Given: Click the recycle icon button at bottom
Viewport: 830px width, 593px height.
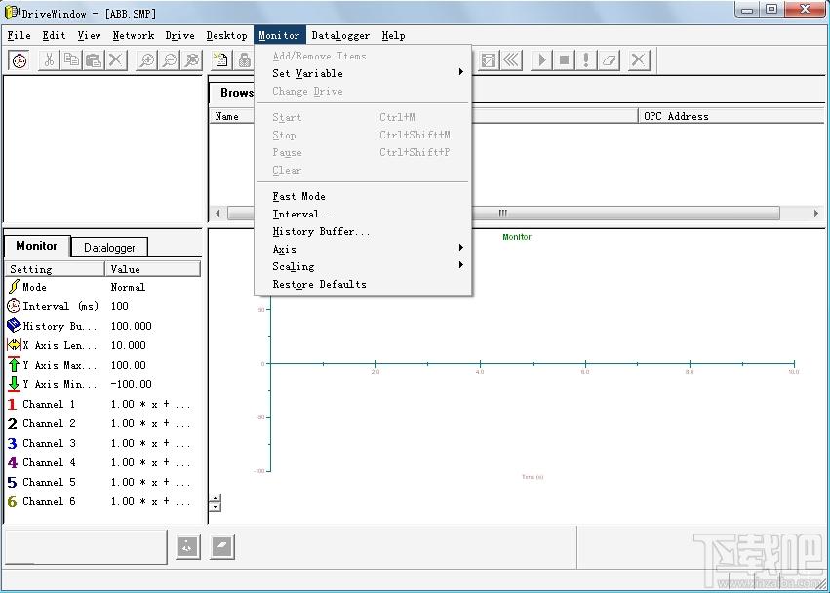Looking at the screenshot, I should coord(188,547).
